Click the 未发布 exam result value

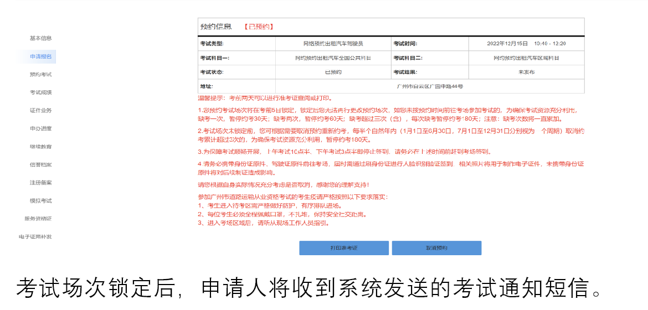point(526,72)
